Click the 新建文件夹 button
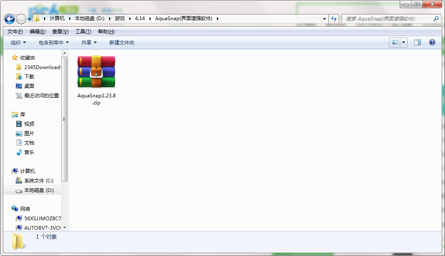The height and width of the screenshot is (256, 445). pos(122,42)
